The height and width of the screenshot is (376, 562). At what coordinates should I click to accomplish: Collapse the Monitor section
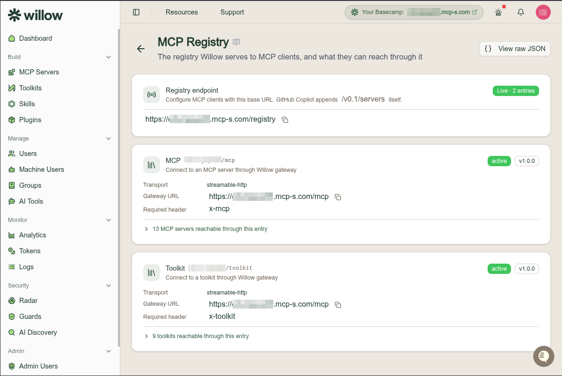tap(109, 220)
